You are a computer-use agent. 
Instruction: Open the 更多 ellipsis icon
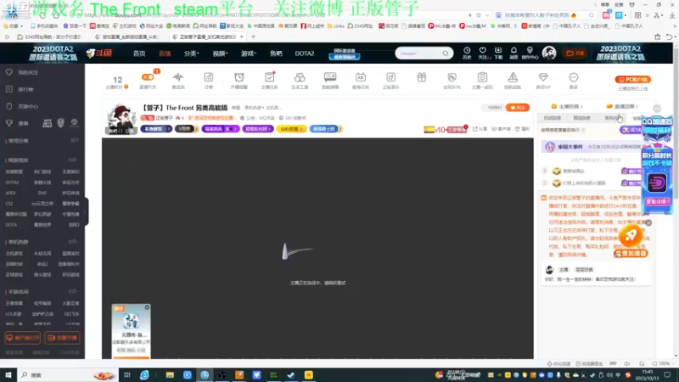click(x=574, y=80)
